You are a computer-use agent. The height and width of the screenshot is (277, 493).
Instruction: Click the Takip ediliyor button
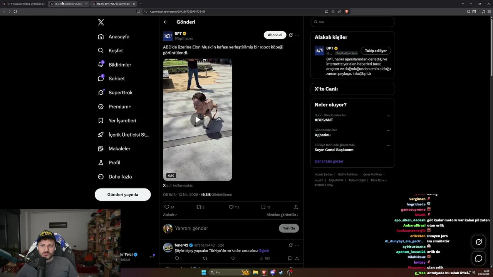pos(376,51)
